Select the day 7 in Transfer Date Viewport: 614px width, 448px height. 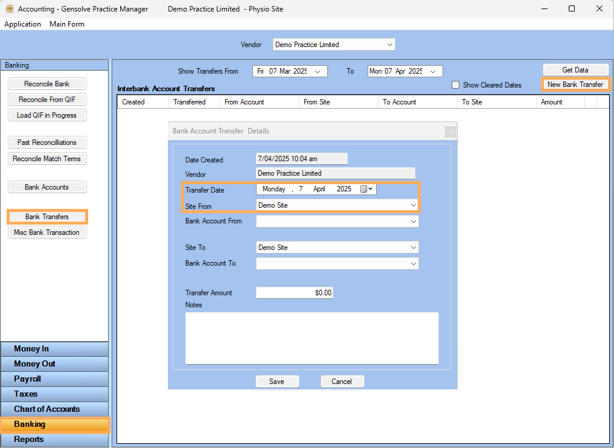(301, 189)
